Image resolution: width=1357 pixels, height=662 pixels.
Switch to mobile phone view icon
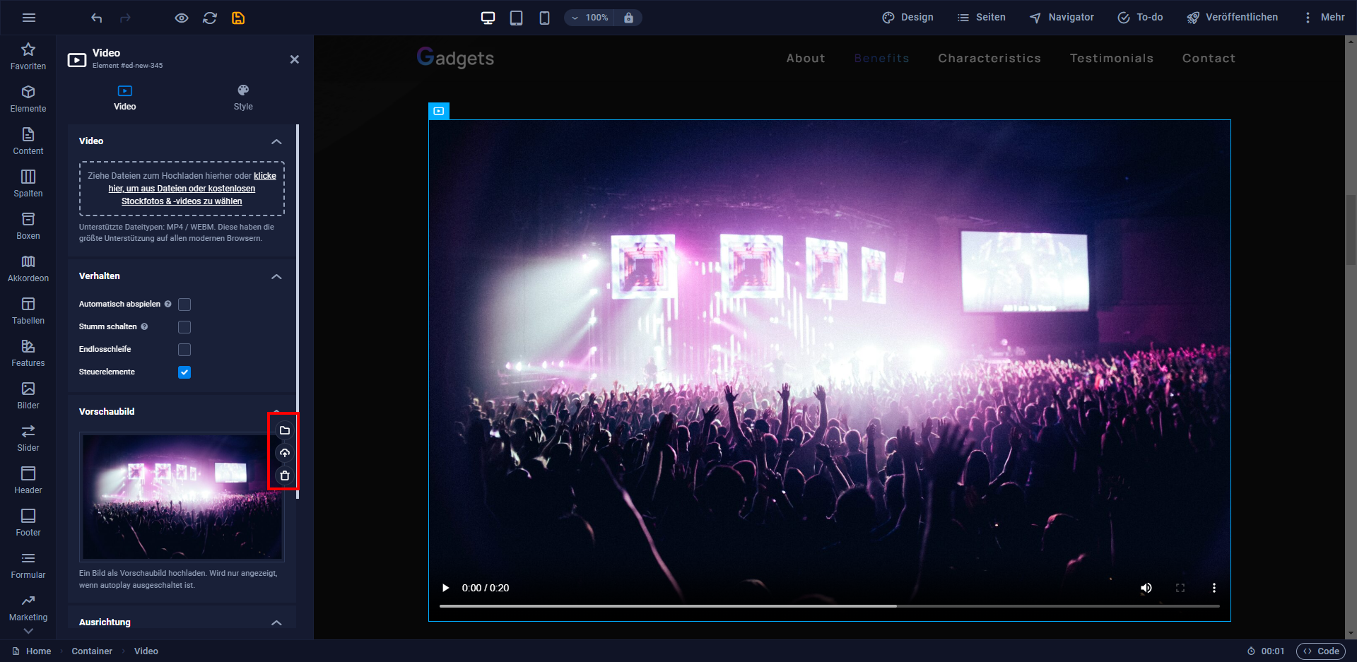(544, 18)
